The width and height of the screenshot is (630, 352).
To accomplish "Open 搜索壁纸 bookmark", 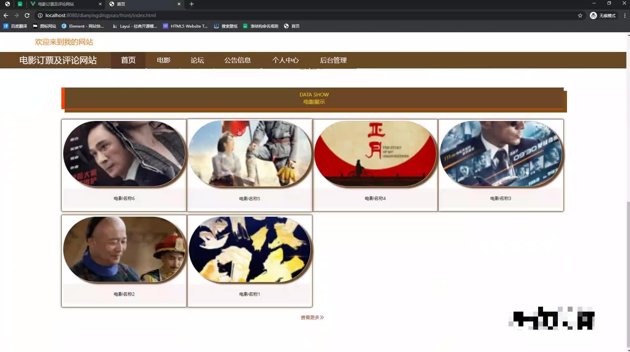I will point(226,26).
